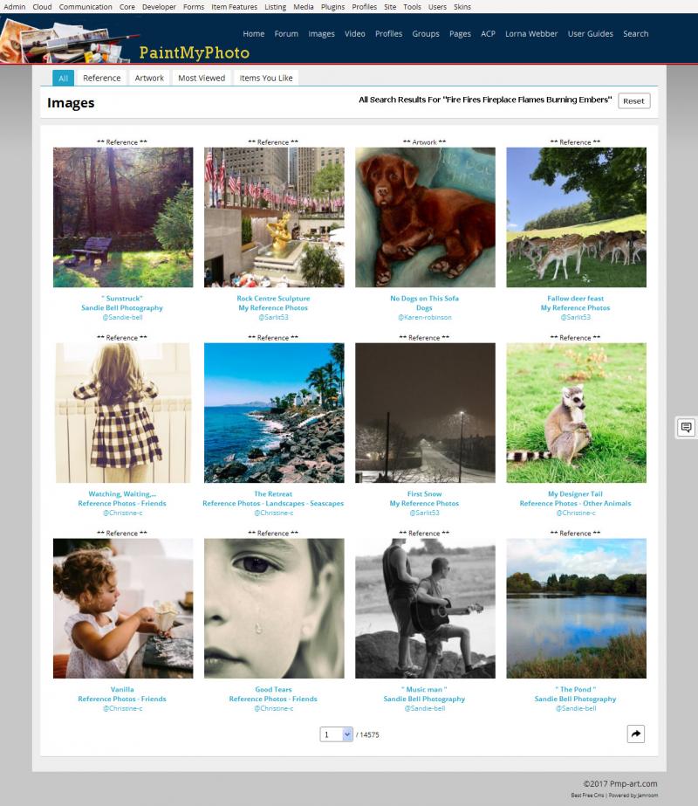Open the Sunstruck forest thumbnail
This screenshot has height=806, width=698.
coord(123,217)
